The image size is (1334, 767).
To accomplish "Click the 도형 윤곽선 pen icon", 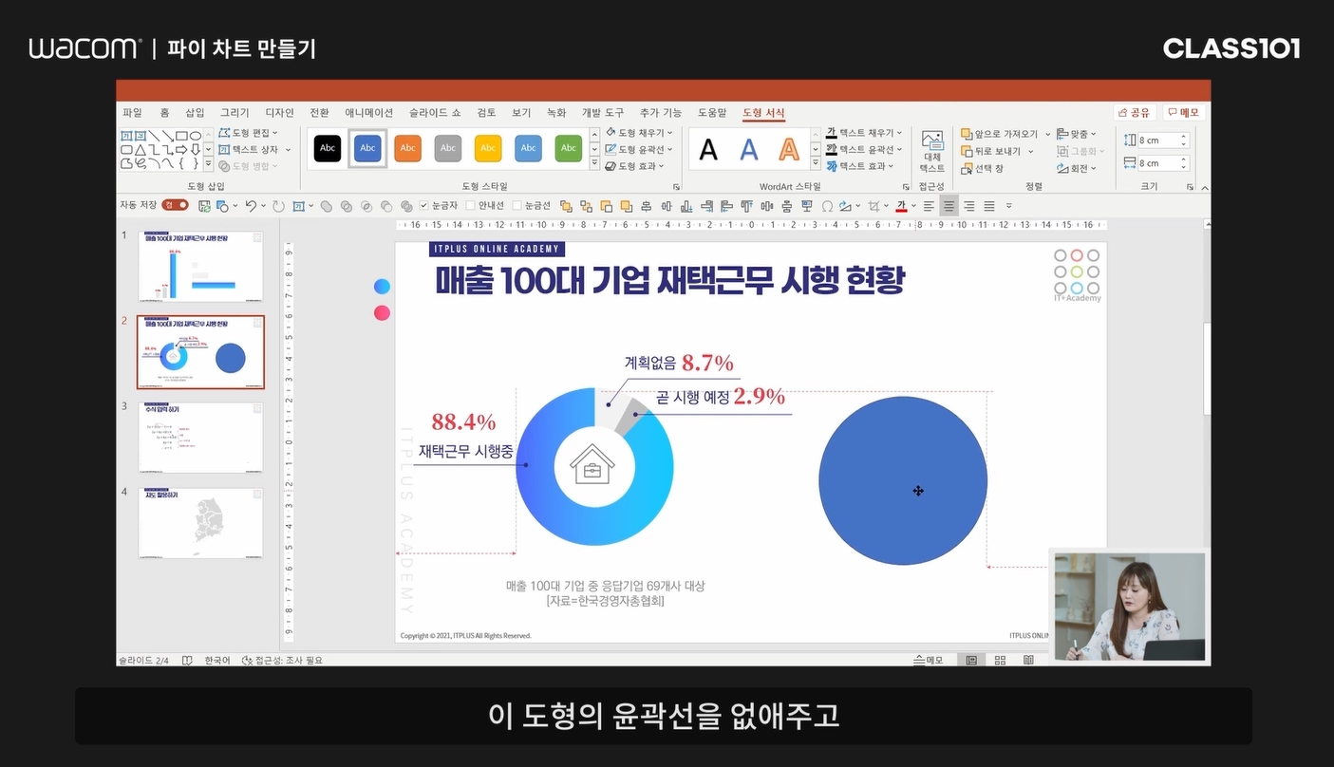I will [x=611, y=149].
